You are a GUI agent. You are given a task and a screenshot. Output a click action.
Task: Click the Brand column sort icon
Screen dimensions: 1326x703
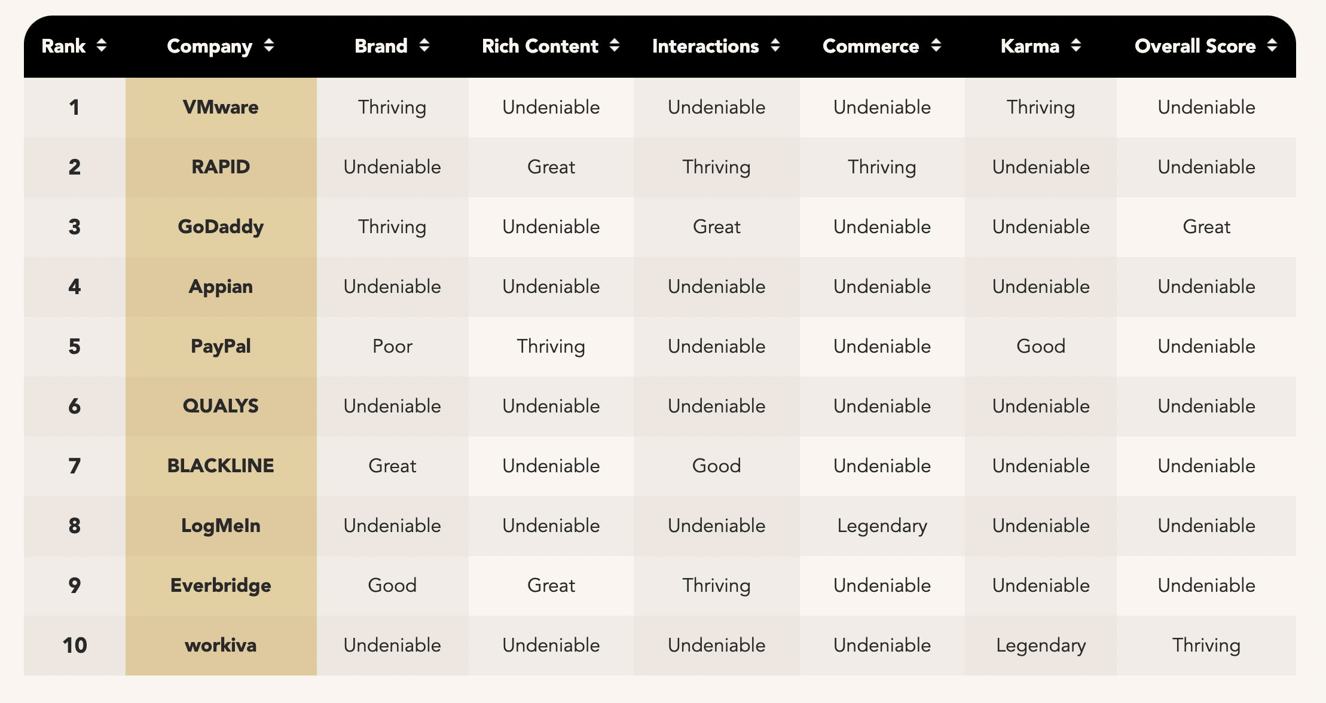(424, 45)
